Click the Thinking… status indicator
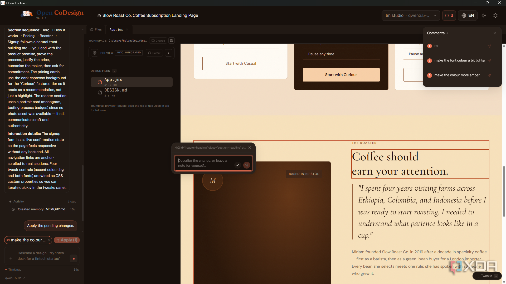Image resolution: width=506 pixels, height=284 pixels. (x=13, y=270)
